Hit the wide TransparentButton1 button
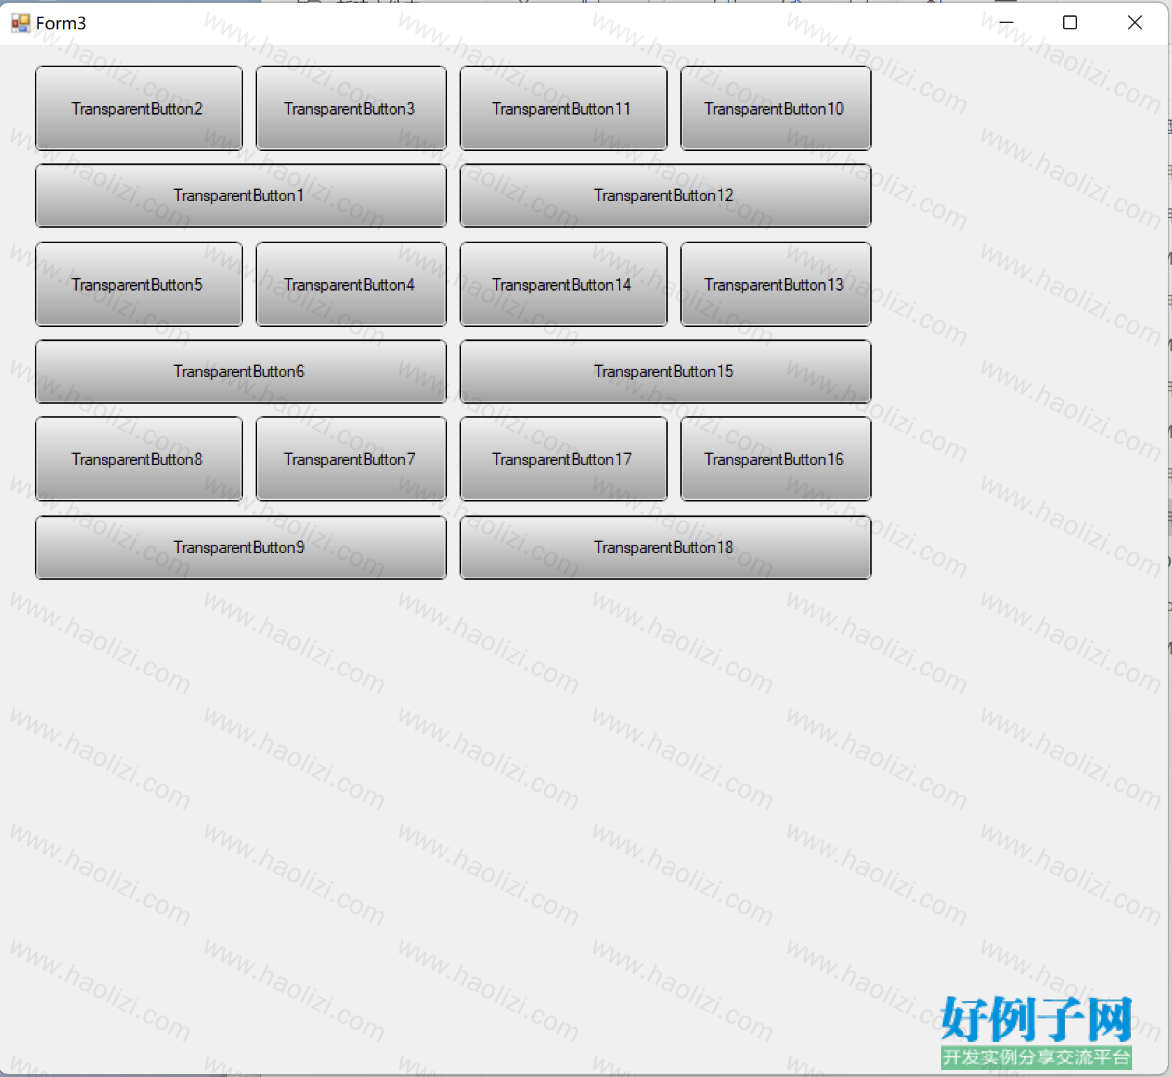The image size is (1172, 1077). (x=241, y=196)
